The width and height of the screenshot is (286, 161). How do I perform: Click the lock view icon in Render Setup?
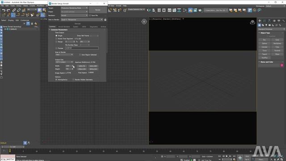105,20
